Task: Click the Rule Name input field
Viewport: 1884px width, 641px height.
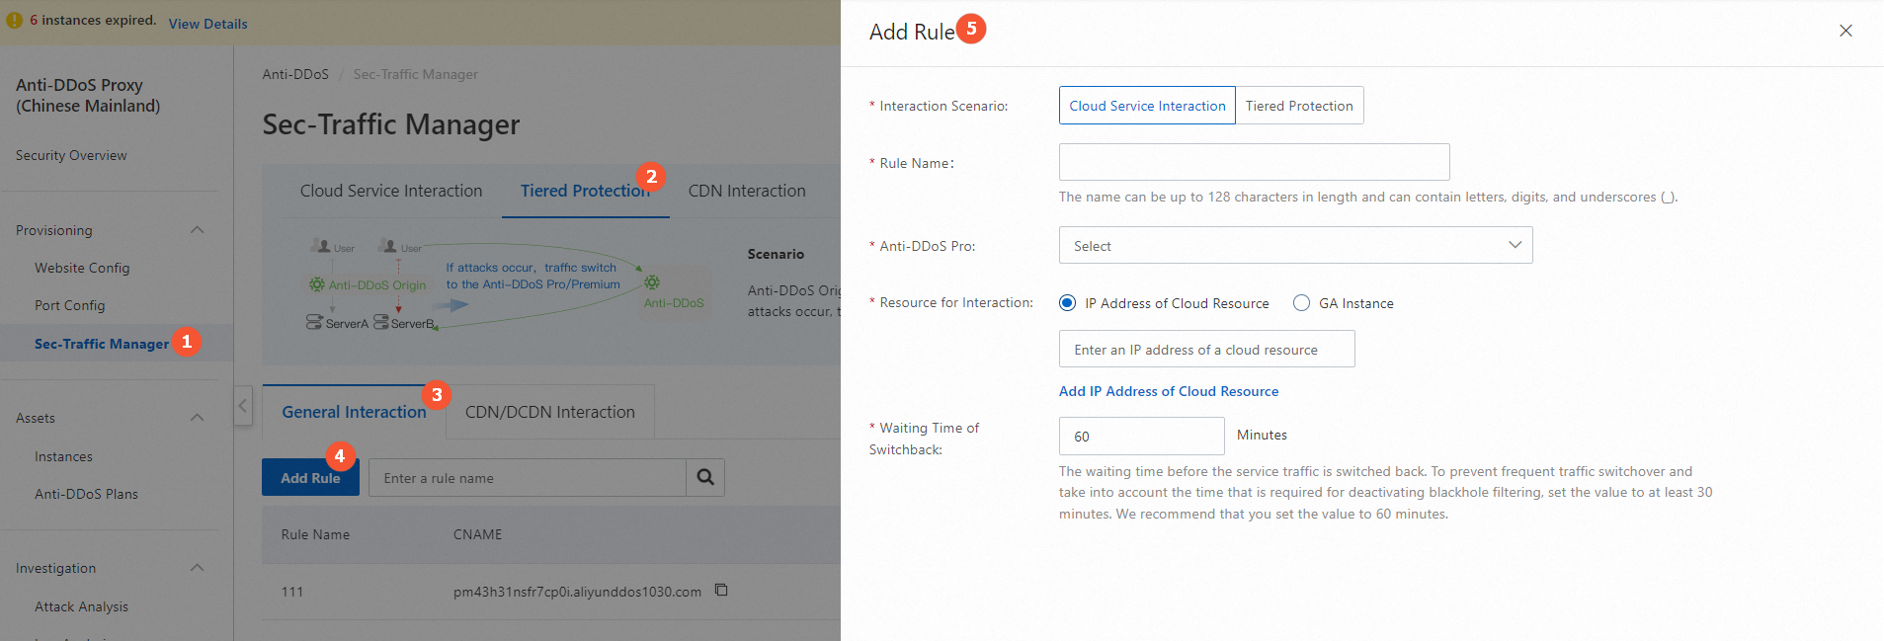Action: coord(1254,162)
